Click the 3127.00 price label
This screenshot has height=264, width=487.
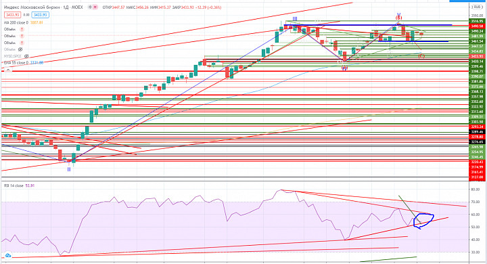pos(477,177)
